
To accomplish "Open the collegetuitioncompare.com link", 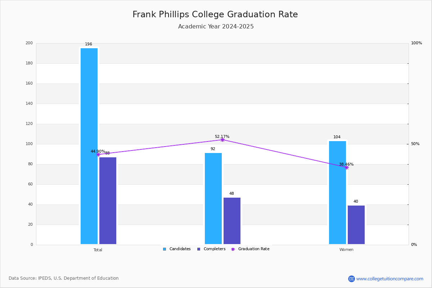I will pyautogui.click(x=390, y=279).
